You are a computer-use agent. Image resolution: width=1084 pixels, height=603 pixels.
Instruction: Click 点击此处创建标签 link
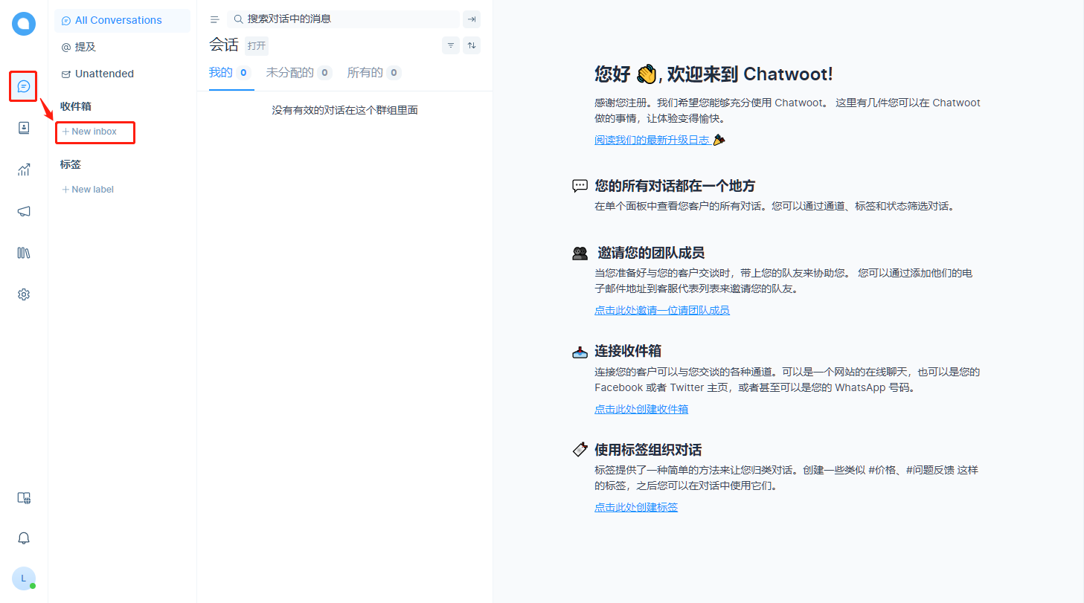(x=636, y=507)
